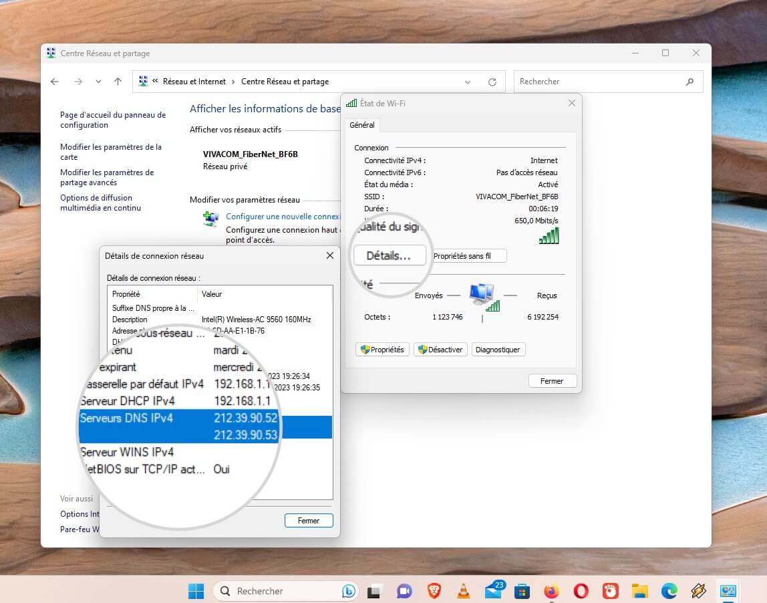Click Fermer in Détails de connexion réseau
767x603 pixels.
pos(309,520)
